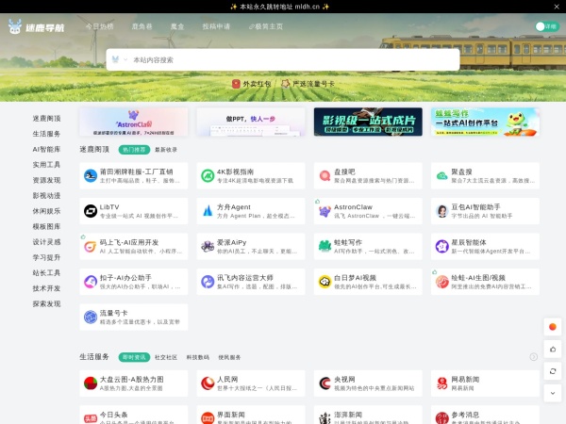Image resolution: width=566 pixels, height=424 pixels.
Task: Click the 严选流量号卡 promo link
Action: [308, 84]
